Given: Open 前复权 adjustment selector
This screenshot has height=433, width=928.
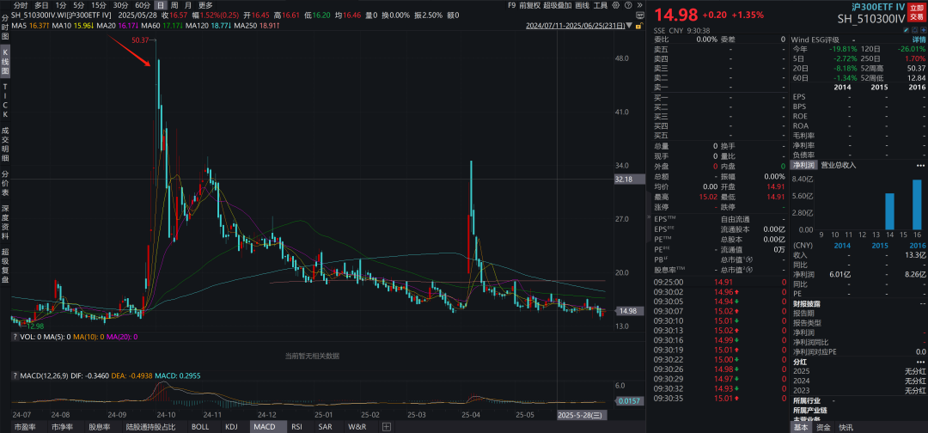Looking at the screenshot, I should 529,5.
